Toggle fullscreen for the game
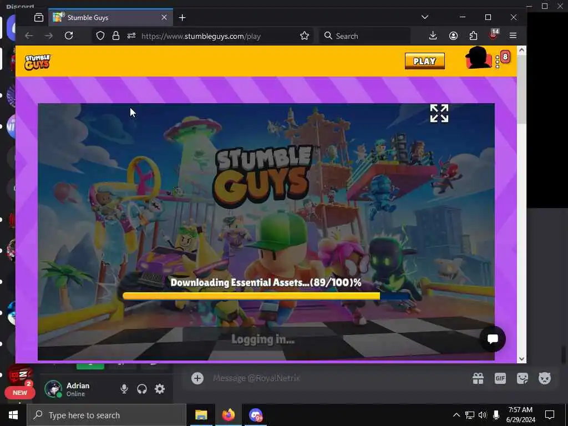The height and width of the screenshot is (426, 568). (x=439, y=113)
